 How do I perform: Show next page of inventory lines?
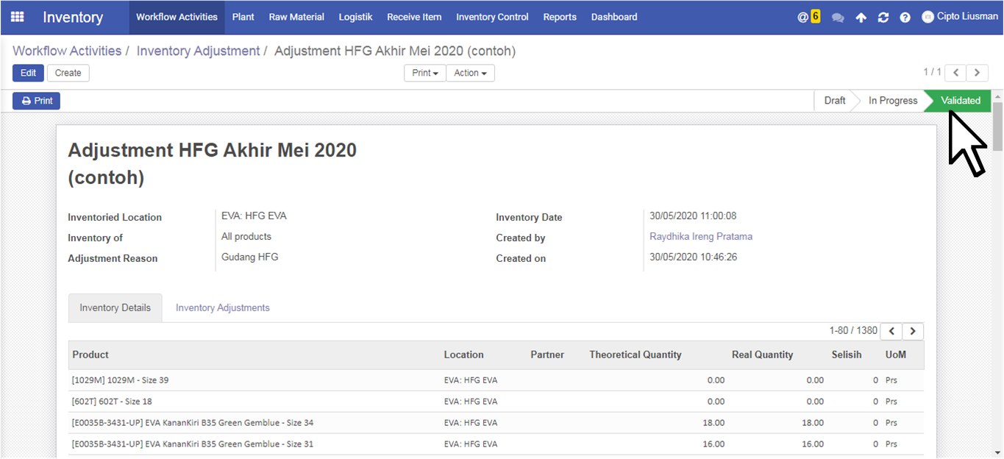pyautogui.click(x=913, y=331)
